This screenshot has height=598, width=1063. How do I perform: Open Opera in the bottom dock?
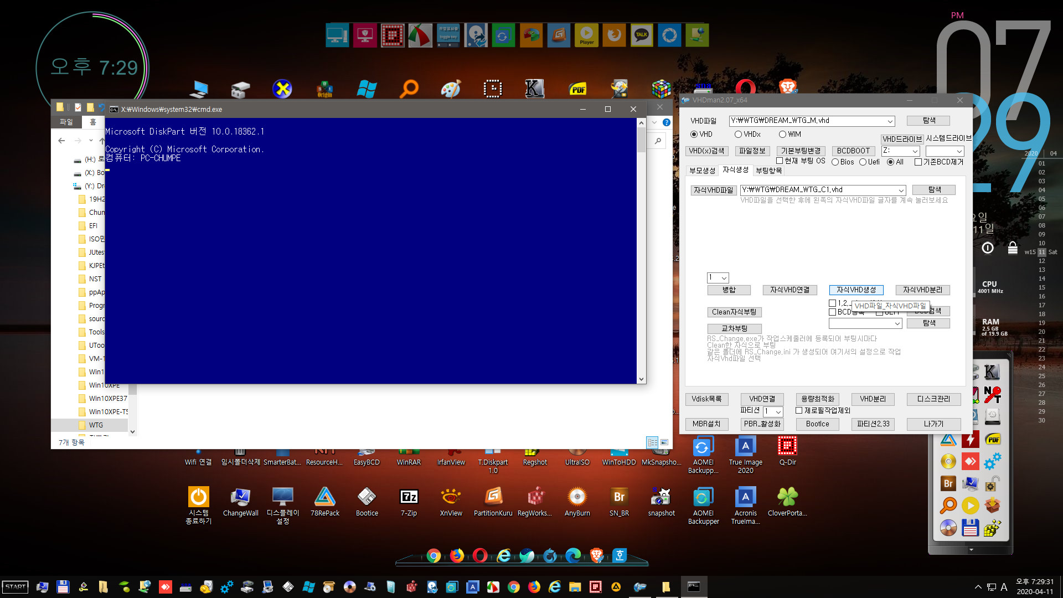pos(480,555)
